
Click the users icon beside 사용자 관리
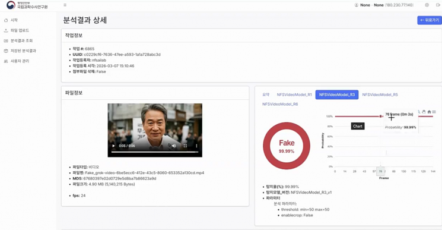point(6,61)
